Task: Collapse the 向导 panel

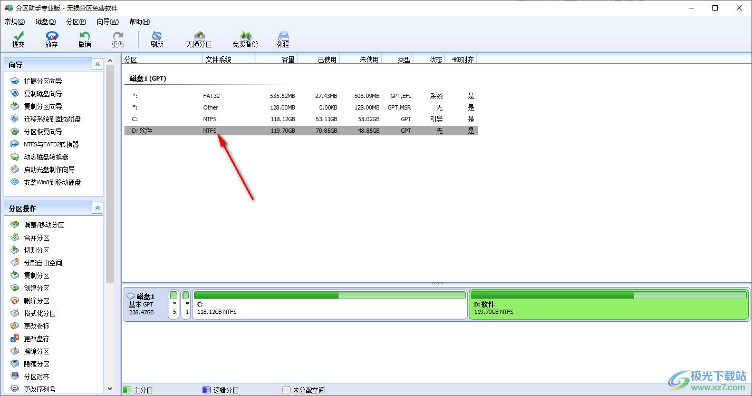Action: point(98,64)
